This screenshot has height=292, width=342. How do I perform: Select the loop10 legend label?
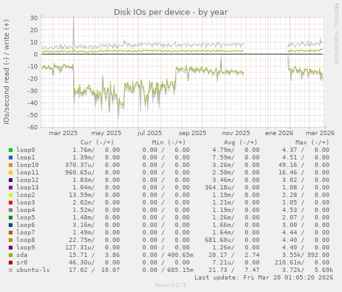(28, 165)
